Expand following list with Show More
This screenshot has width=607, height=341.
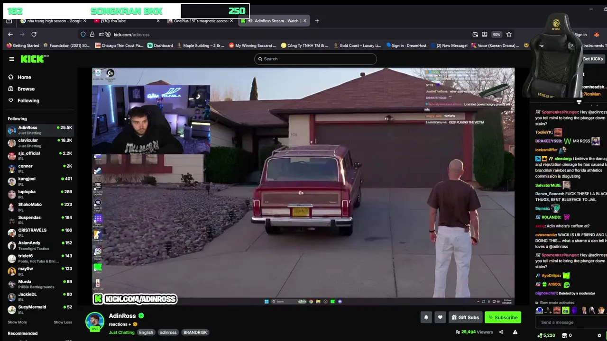(x=17, y=322)
